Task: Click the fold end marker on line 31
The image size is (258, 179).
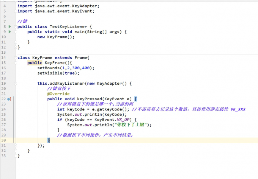Action: coord(15,145)
